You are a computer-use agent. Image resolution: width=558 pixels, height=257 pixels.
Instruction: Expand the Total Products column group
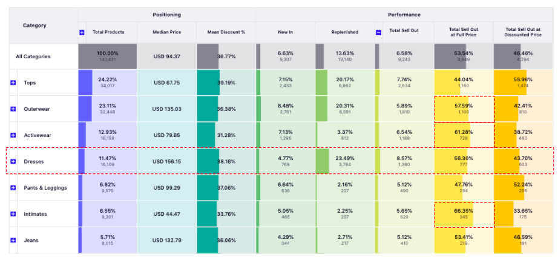(x=82, y=32)
